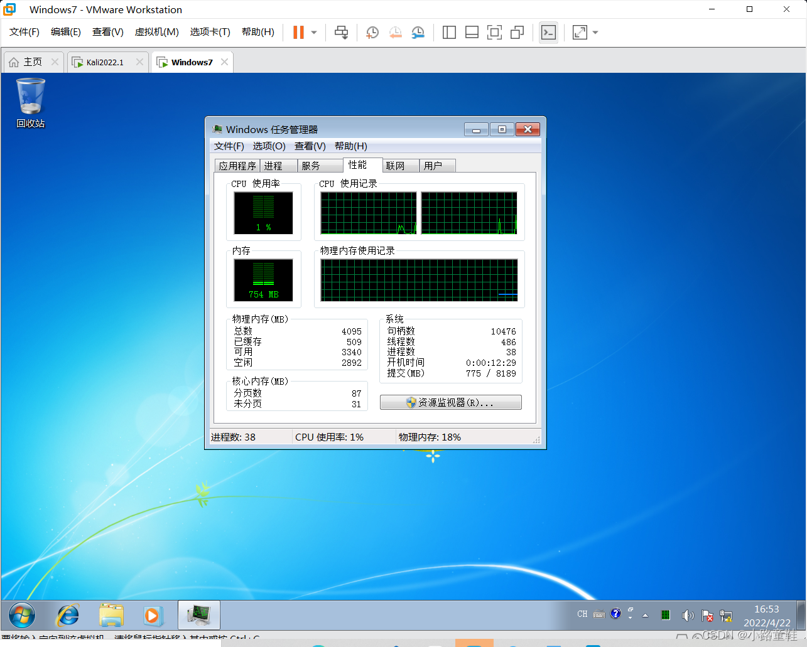Open Task Manager 文件(F) menu
The width and height of the screenshot is (807, 647).
pos(229,146)
